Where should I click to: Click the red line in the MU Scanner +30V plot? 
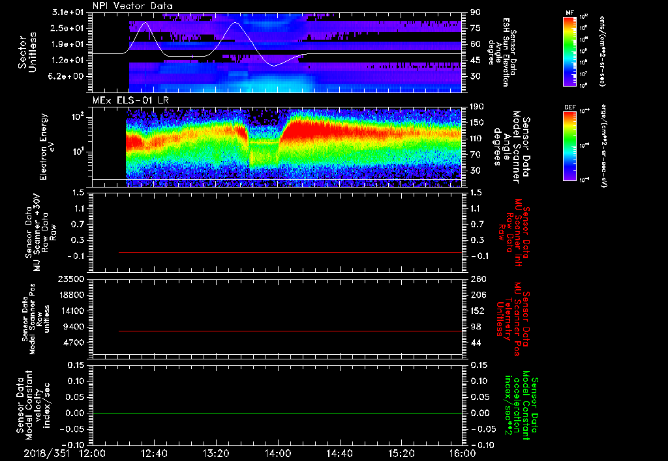click(290, 252)
